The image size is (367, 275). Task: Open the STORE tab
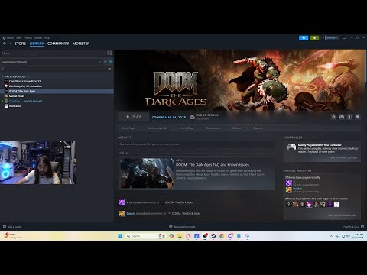tap(20, 44)
